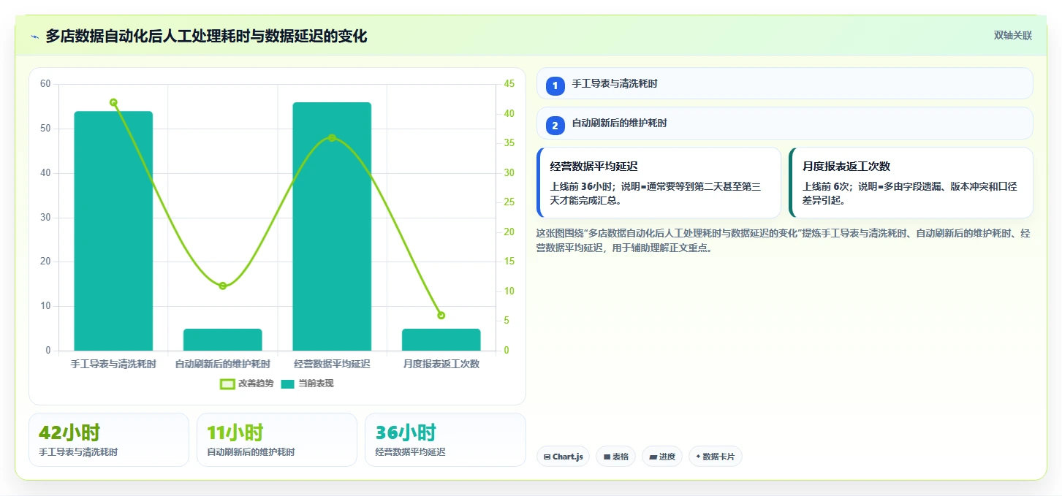The image size is (1062, 496).
Task: Click the 表格 tag
Action: click(615, 457)
